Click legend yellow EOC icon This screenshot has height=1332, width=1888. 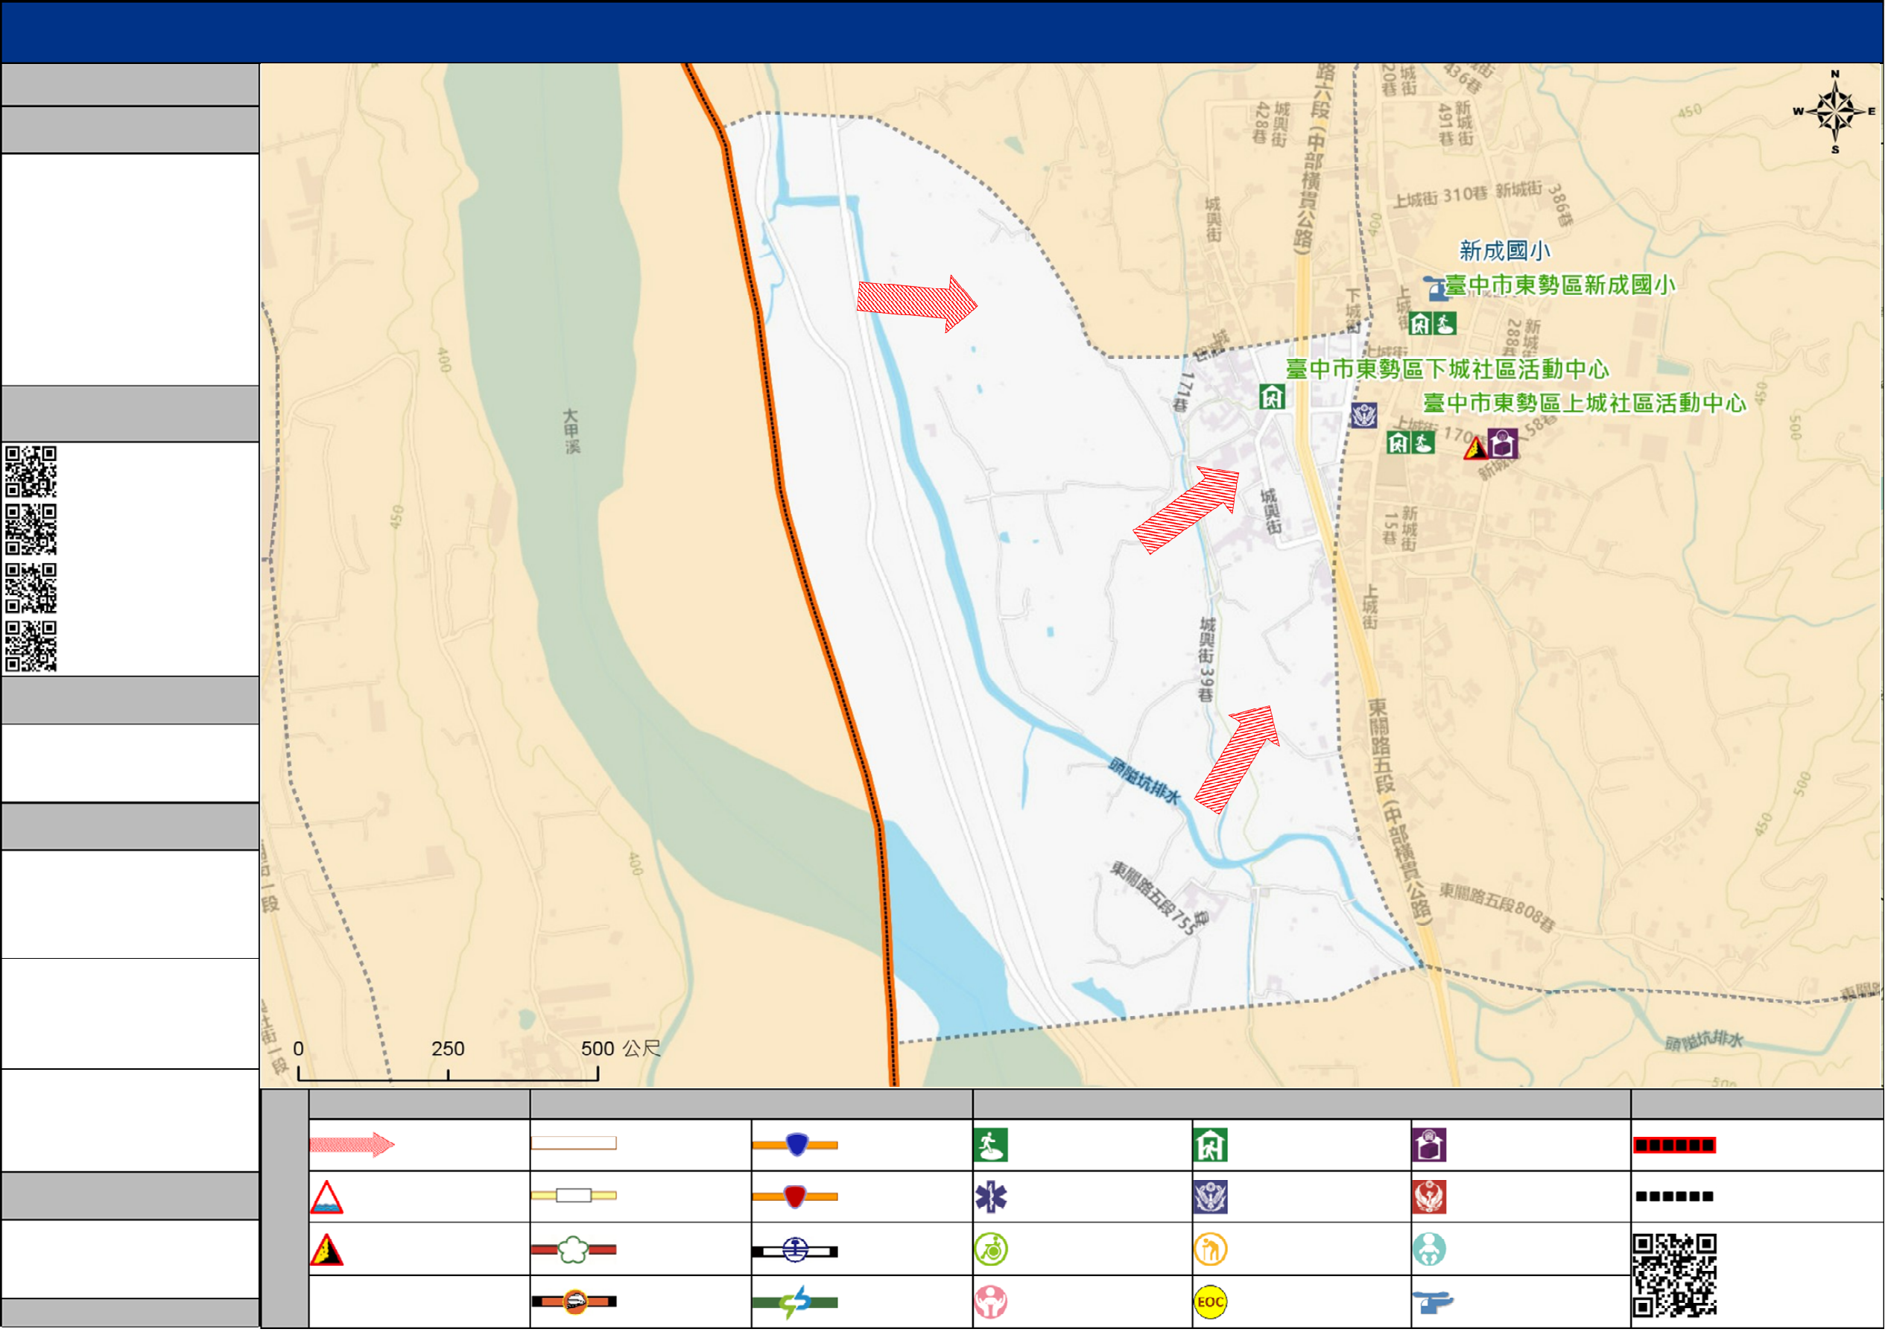(x=1211, y=1303)
